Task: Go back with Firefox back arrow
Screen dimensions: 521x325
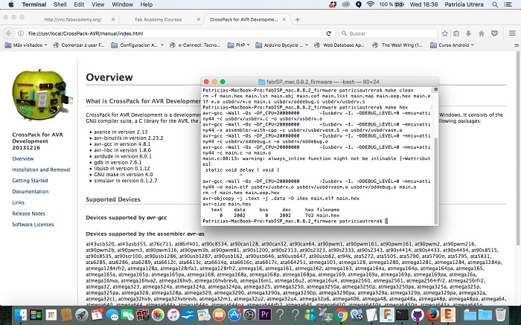Action: pyautogui.click(x=9, y=33)
